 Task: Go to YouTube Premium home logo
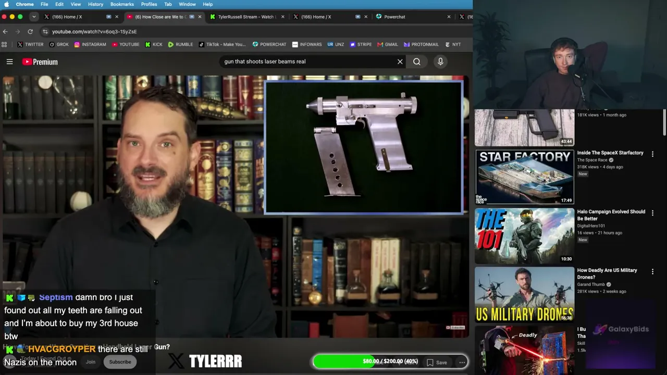[x=40, y=62]
